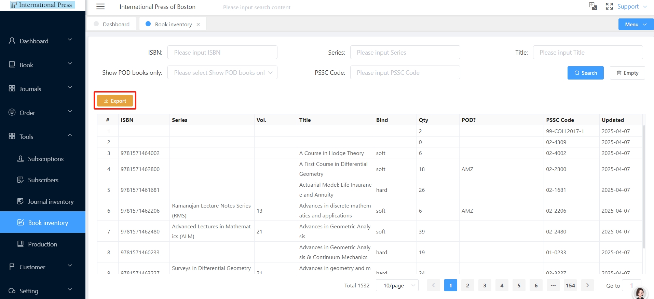Expand the Dashboard sidebar menu chevron
Screen dimensions: 654x299
point(70,40)
